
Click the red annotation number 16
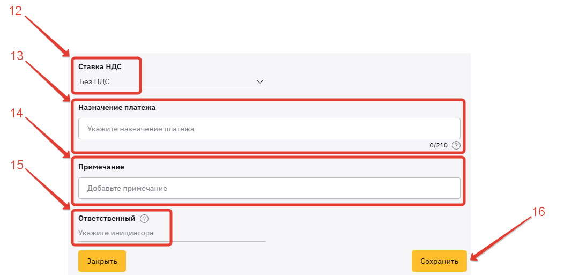[x=538, y=212]
